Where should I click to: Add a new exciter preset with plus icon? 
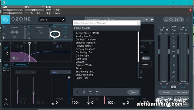(x=77, y=92)
